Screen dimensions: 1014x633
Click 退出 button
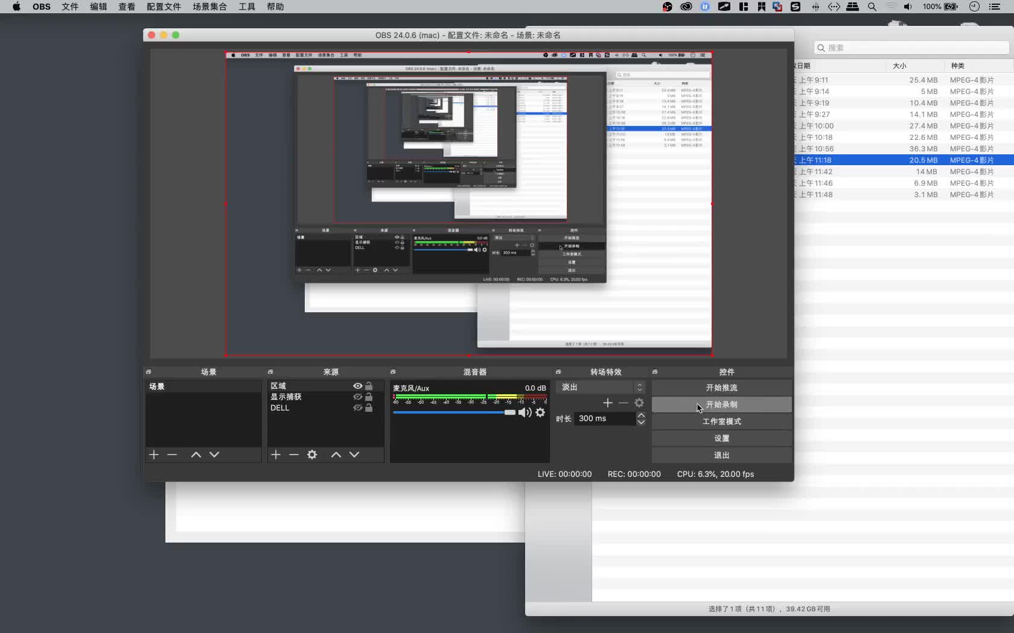pos(721,455)
